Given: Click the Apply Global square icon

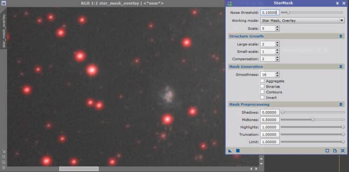Looking at the screenshot, I should 238,151.
